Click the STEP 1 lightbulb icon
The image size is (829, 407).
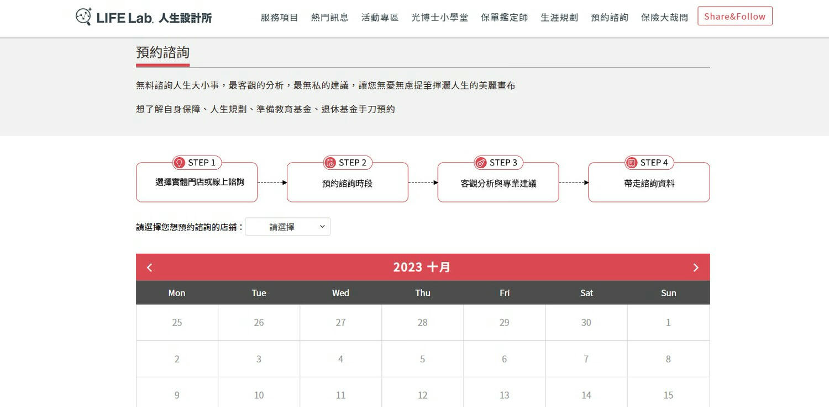pos(179,163)
